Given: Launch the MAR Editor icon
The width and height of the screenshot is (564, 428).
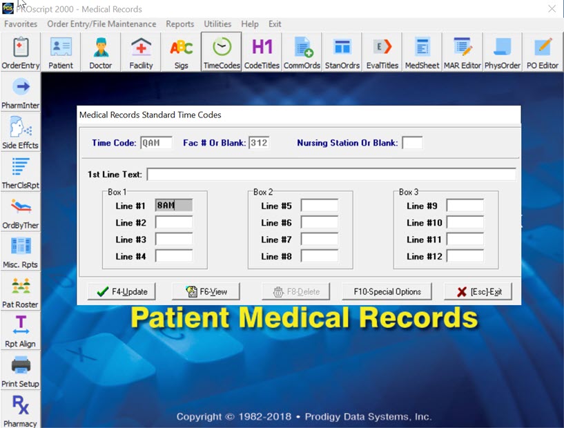Looking at the screenshot, I should pyautogui.click(x=462, y=52).
